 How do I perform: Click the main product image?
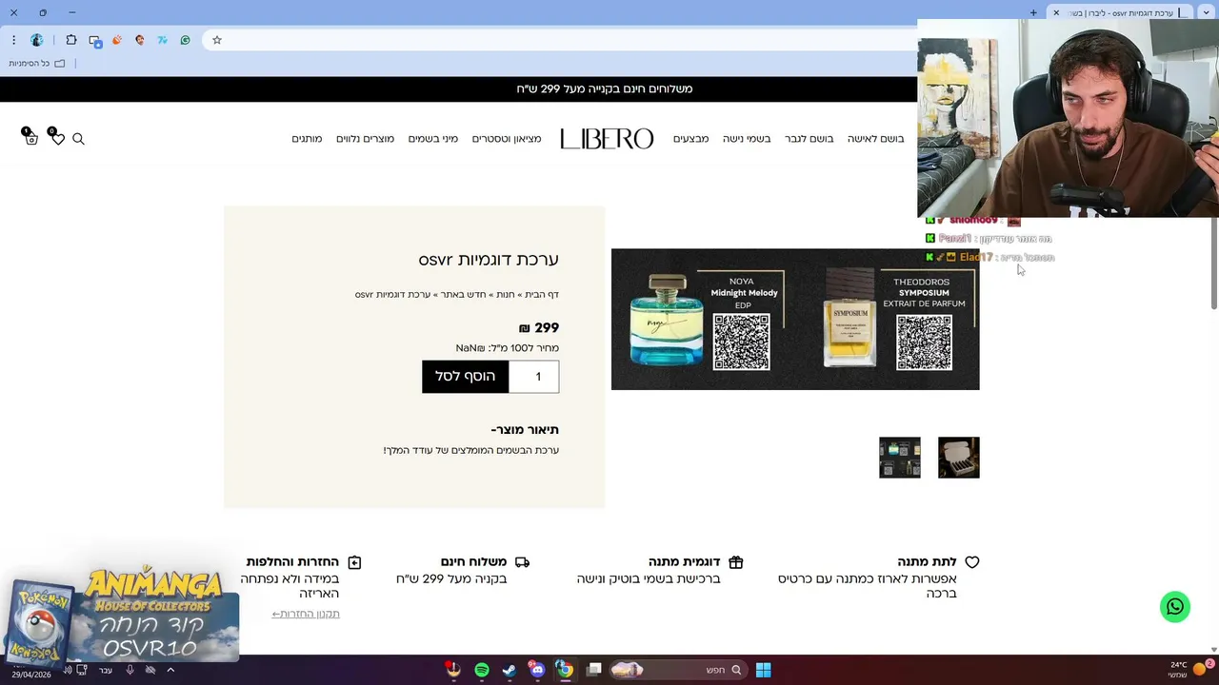[x=795, y=320]
